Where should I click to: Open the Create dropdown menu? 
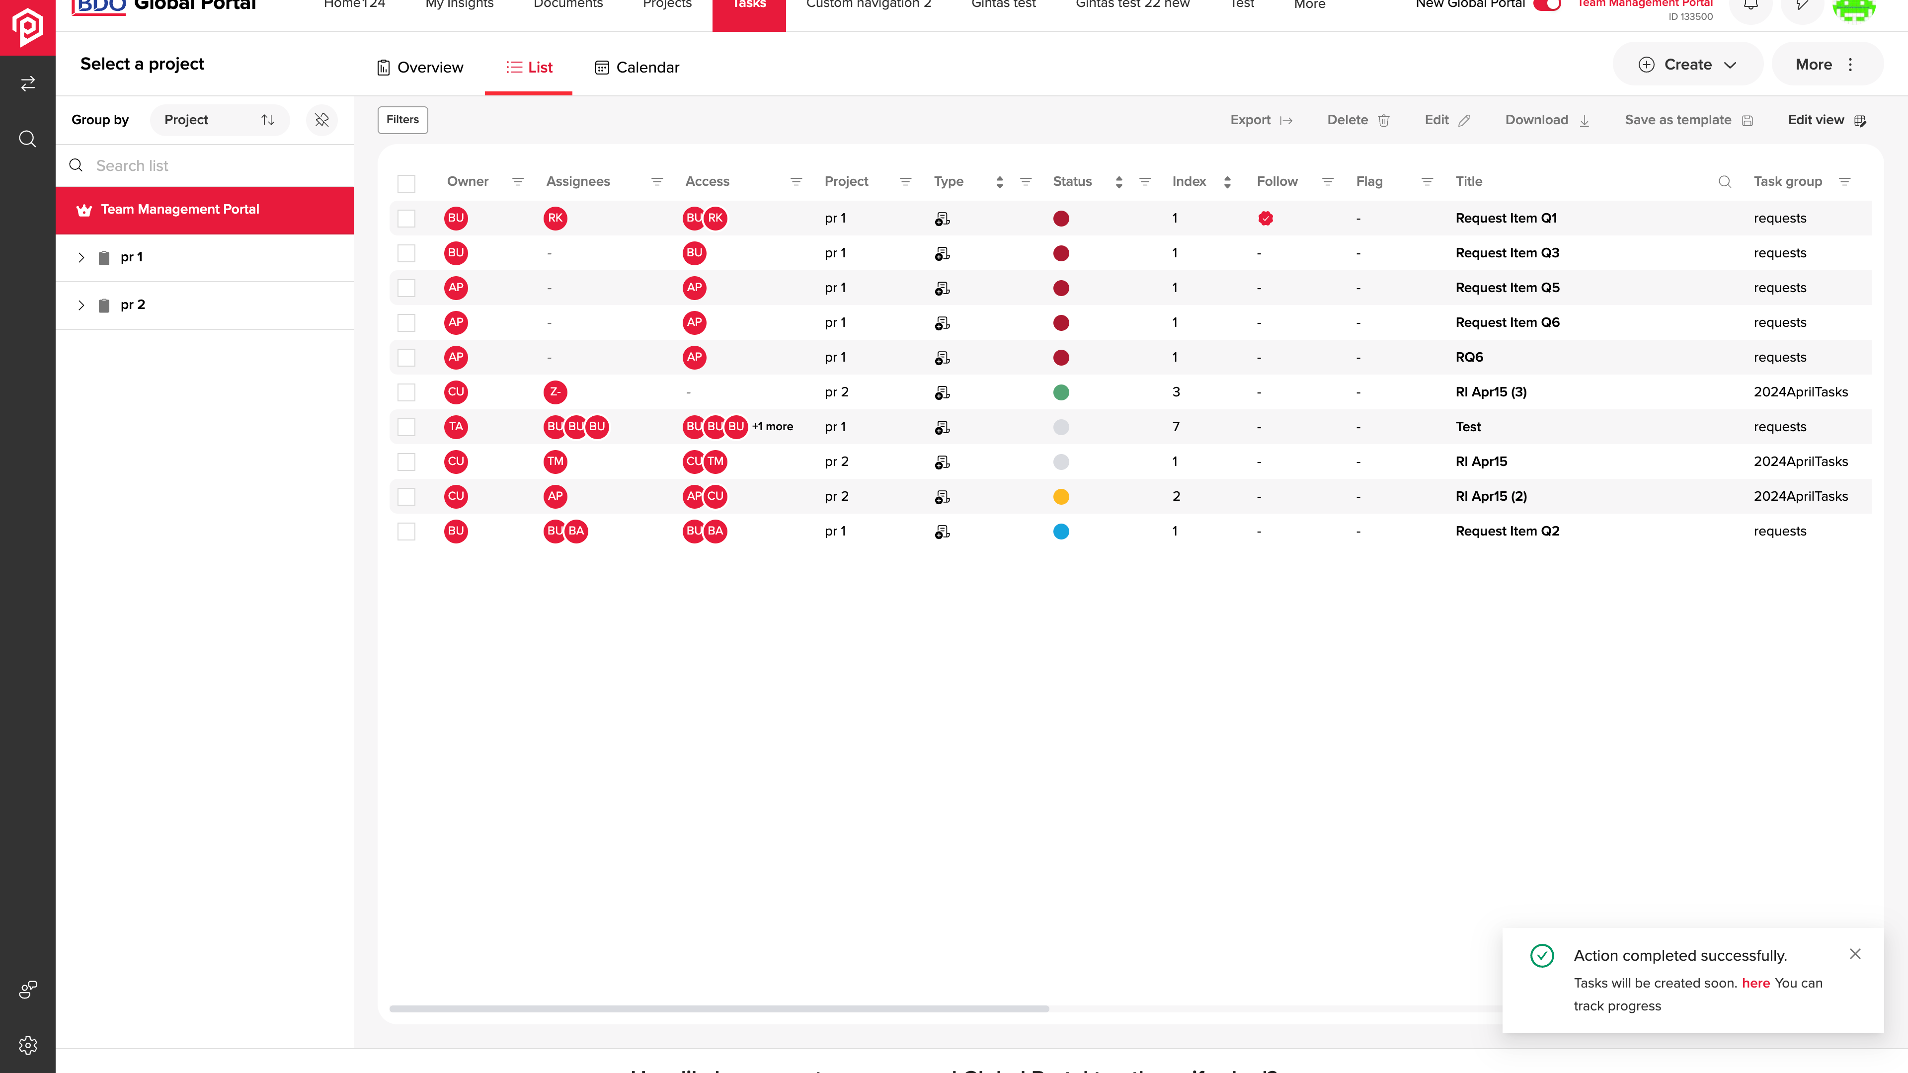pos(1687,65)
